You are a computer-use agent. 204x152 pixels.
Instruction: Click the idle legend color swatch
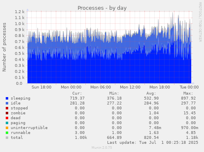[x=7, y=103]
